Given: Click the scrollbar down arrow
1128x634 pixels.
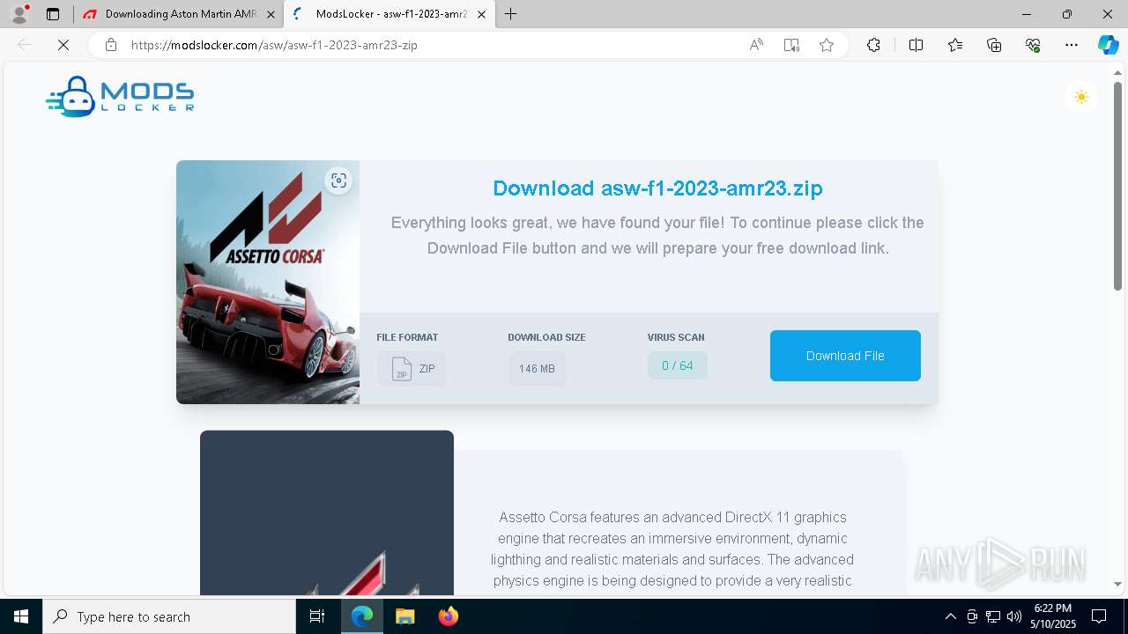Looking at the screenshot, I should (1117, 584).
